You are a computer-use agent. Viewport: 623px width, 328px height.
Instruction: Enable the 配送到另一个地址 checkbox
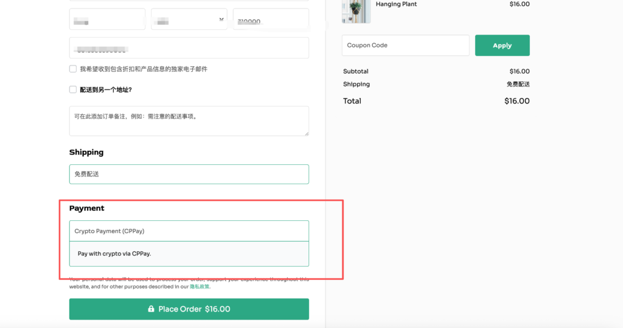pyautogui.click(x=73, y=89)
